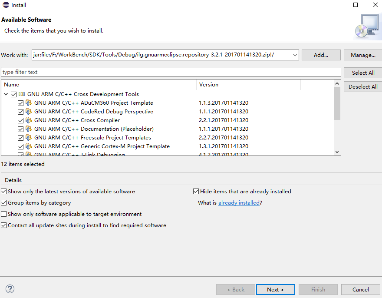
Task: Toggle Show only the latest versions checkbox
Action: 3,192
